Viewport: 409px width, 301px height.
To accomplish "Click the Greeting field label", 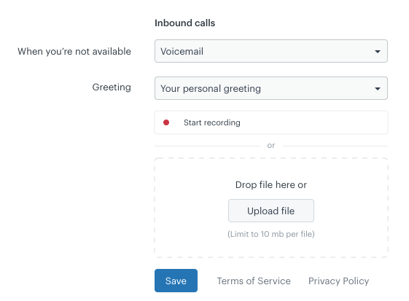I will click(112, 87).
